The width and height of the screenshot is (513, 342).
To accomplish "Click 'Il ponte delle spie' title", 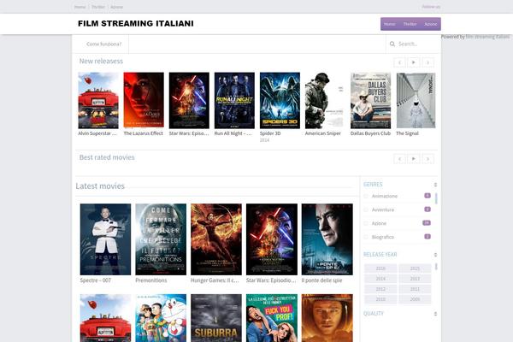I will click(322, 280).
